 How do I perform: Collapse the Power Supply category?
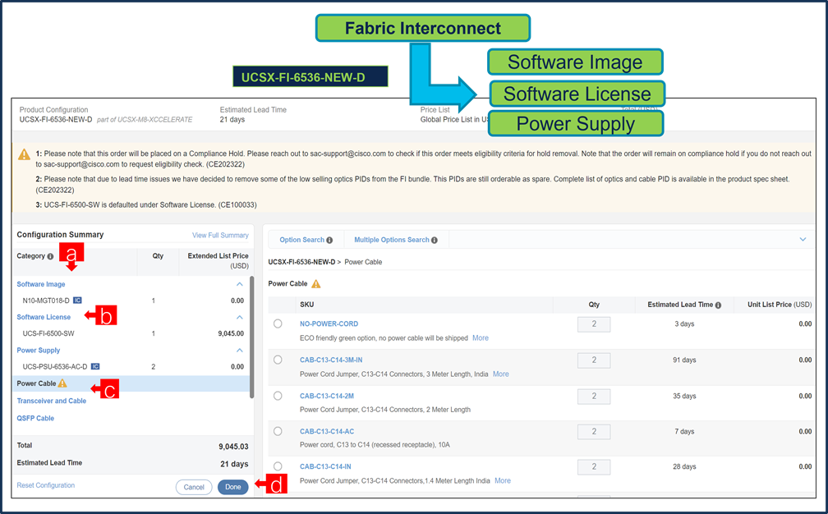(240, 350)
